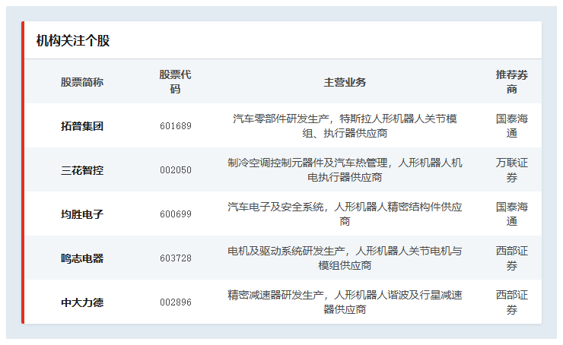Image resolution: width=563 pixels, height=345 pixels.
Task: Click stock code 002896
Action: click(x=176, y=302)
